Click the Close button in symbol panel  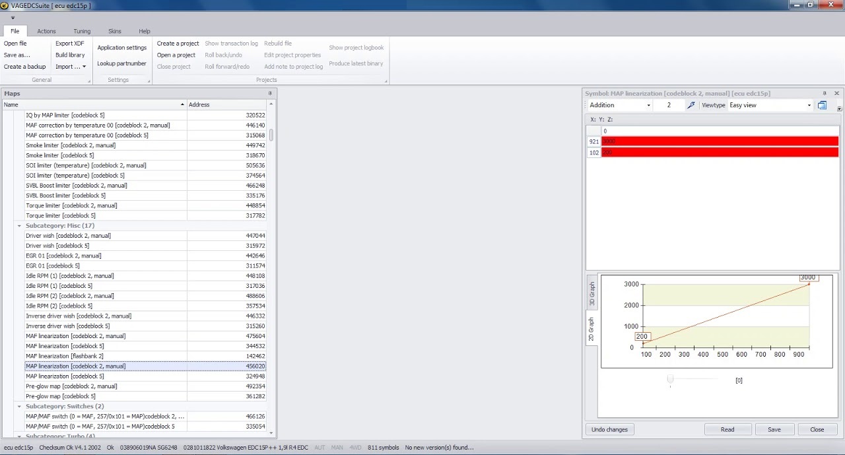point(817,429)
